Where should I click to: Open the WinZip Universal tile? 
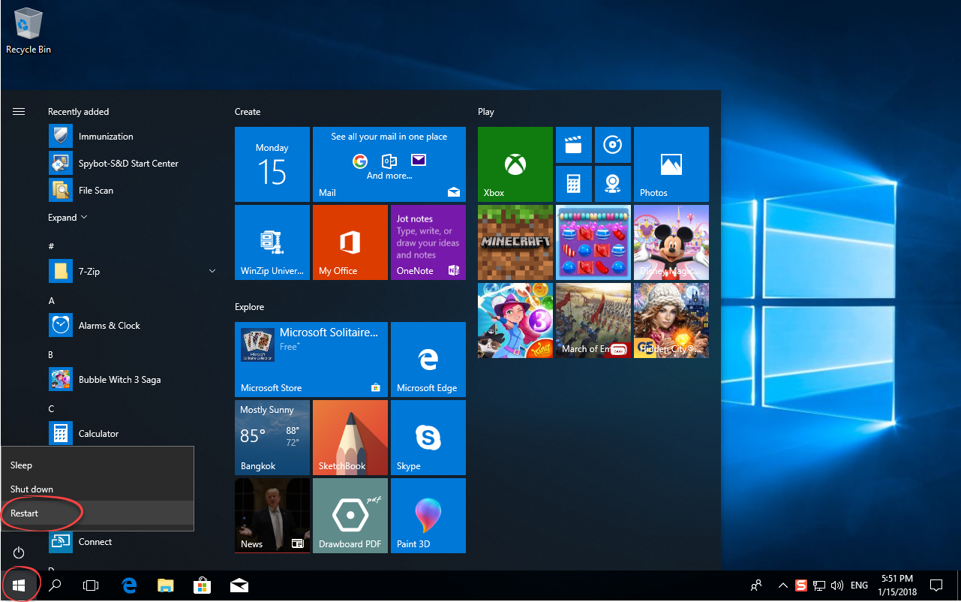[x=272, y=242]
